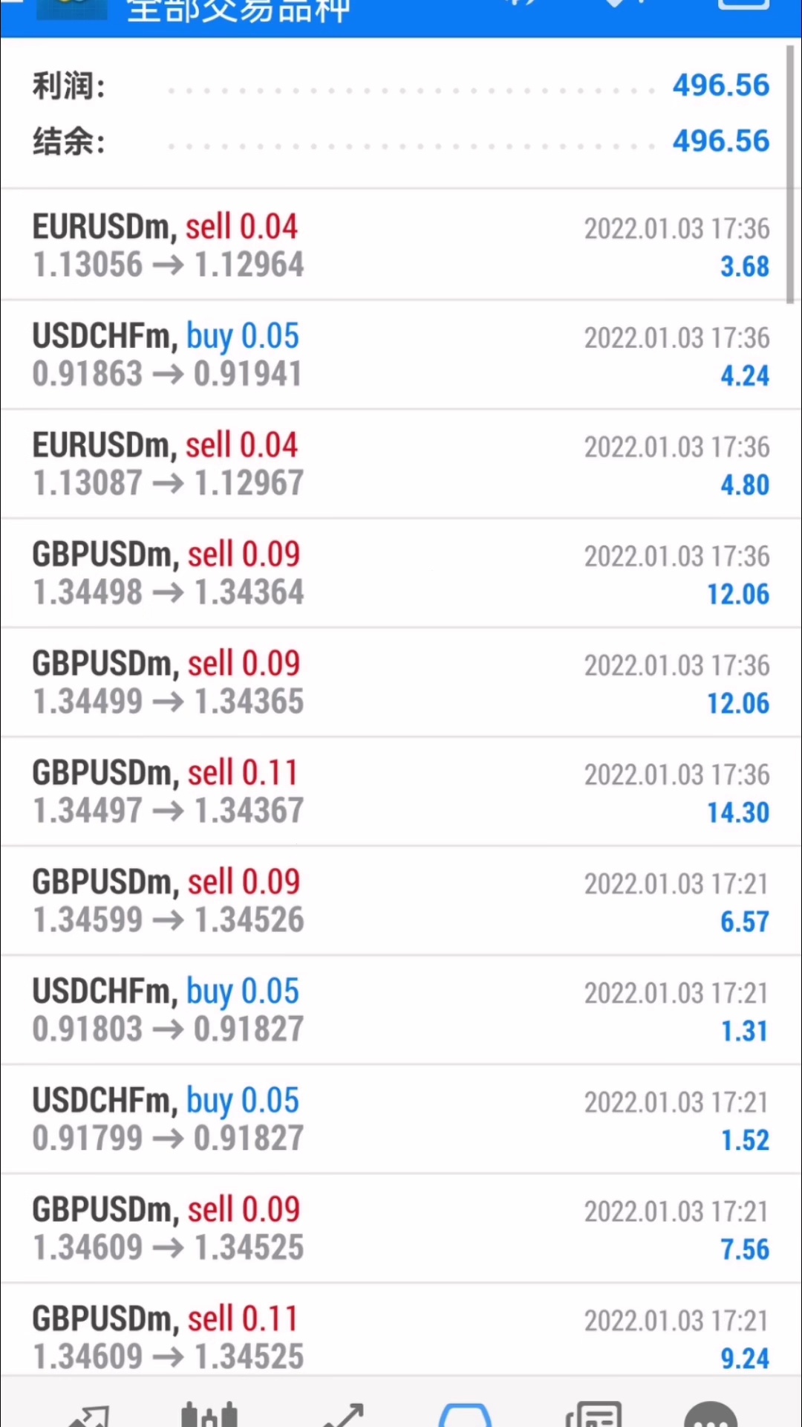
Task: Open the candlestick Charts tab
Action: (x=209, y=1412)
